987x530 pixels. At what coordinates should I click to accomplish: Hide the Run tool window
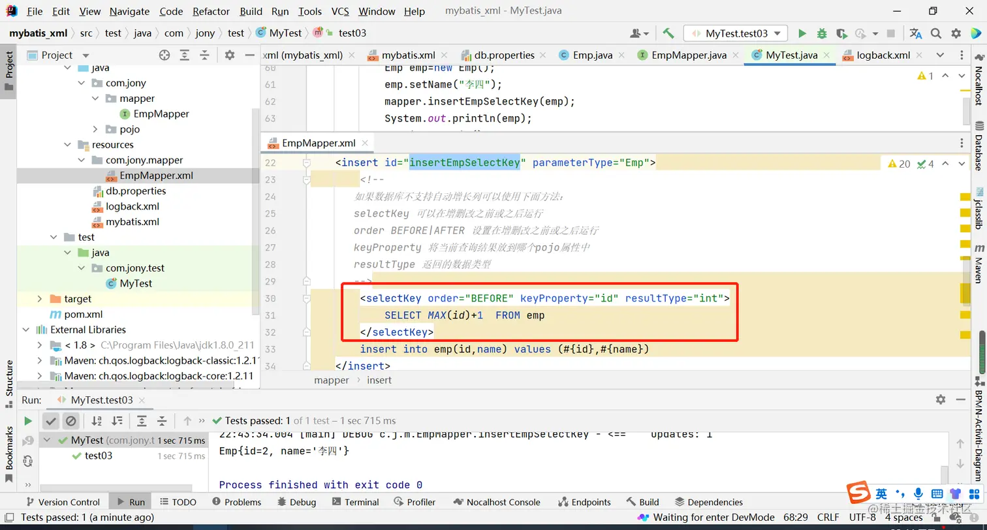tap(961, 399)
